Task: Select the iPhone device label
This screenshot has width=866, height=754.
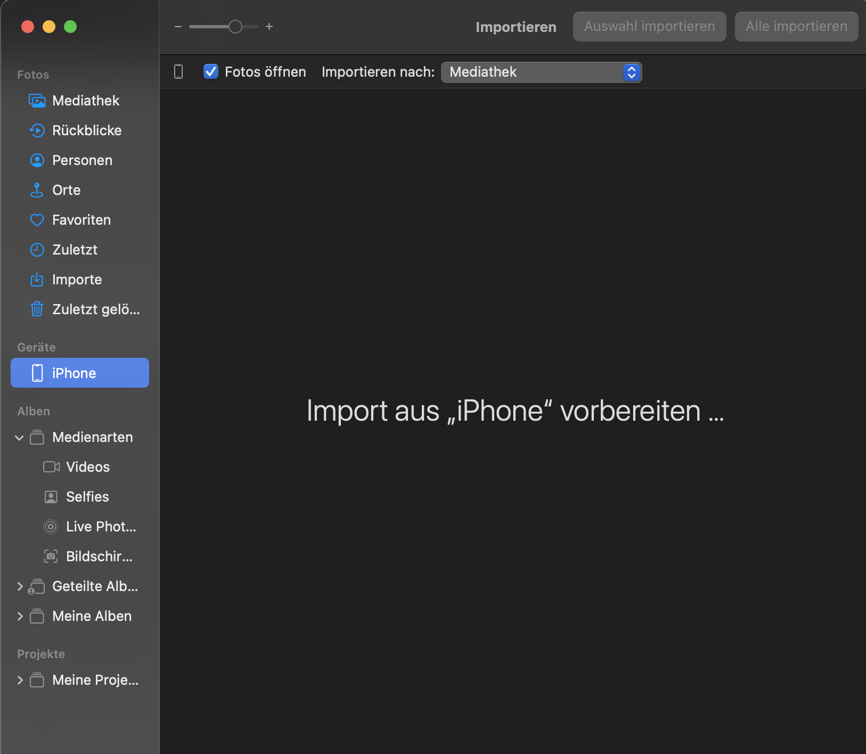Action: (x=74, y=373)
